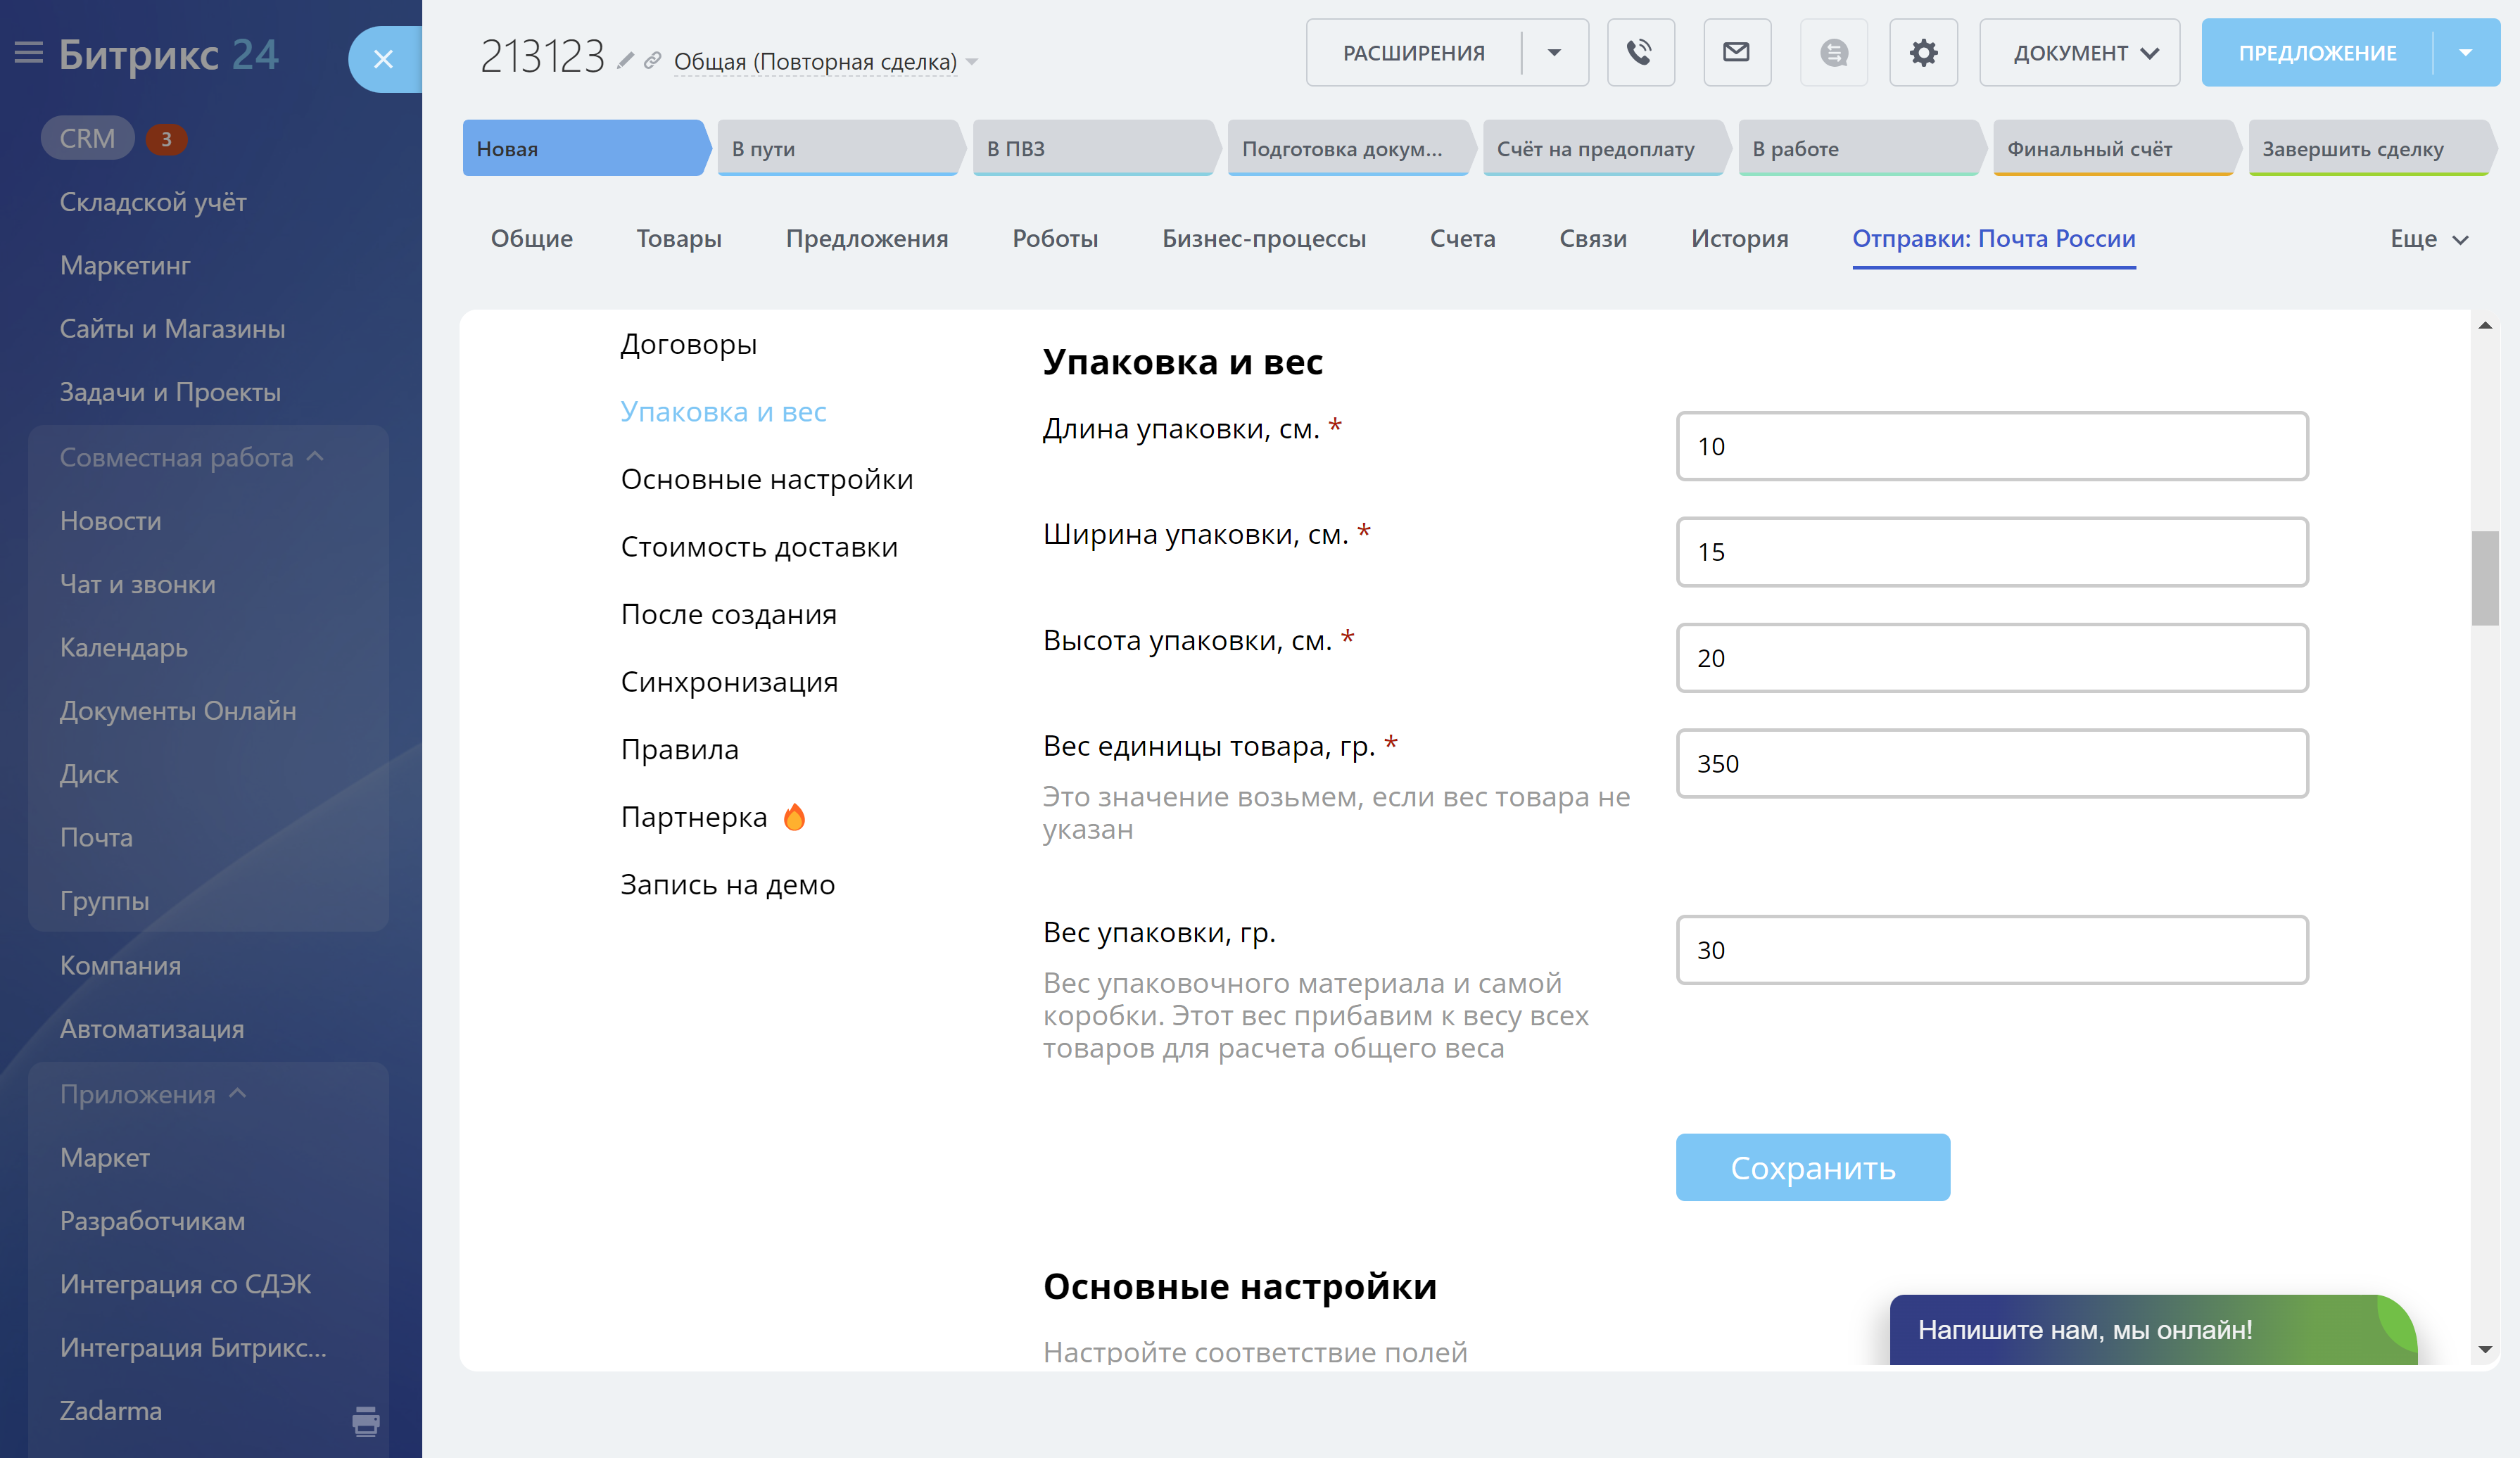Screen dimensions: 2520x1458
Task: Click the Ширина упаковки input field
Action: pyautogui.click(x=1992, y=552)
